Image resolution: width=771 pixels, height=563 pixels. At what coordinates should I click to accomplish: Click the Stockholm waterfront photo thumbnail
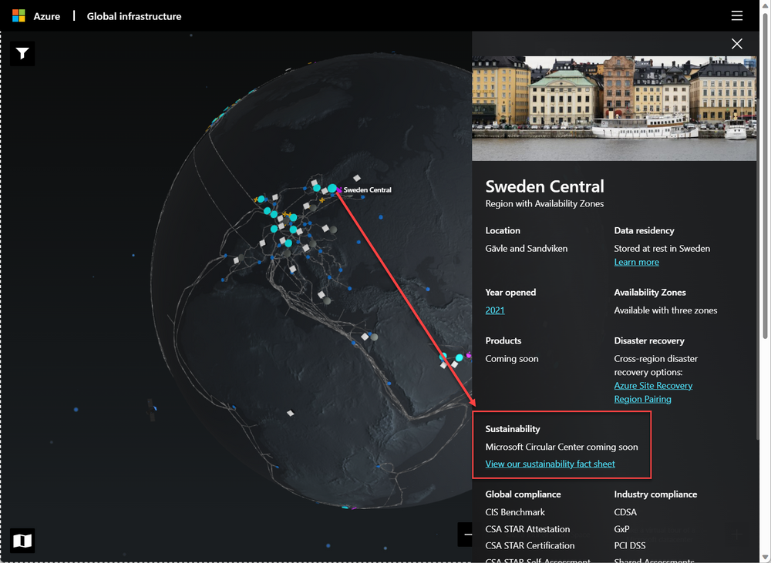click(x=614, y=108)
